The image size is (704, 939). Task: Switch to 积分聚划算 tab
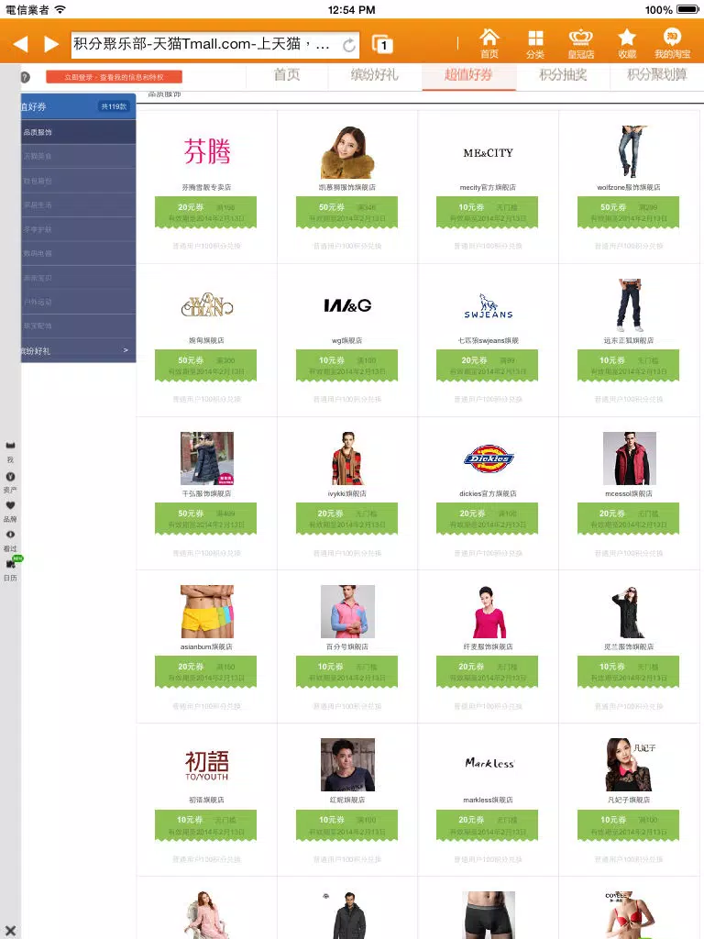[656, 75]
